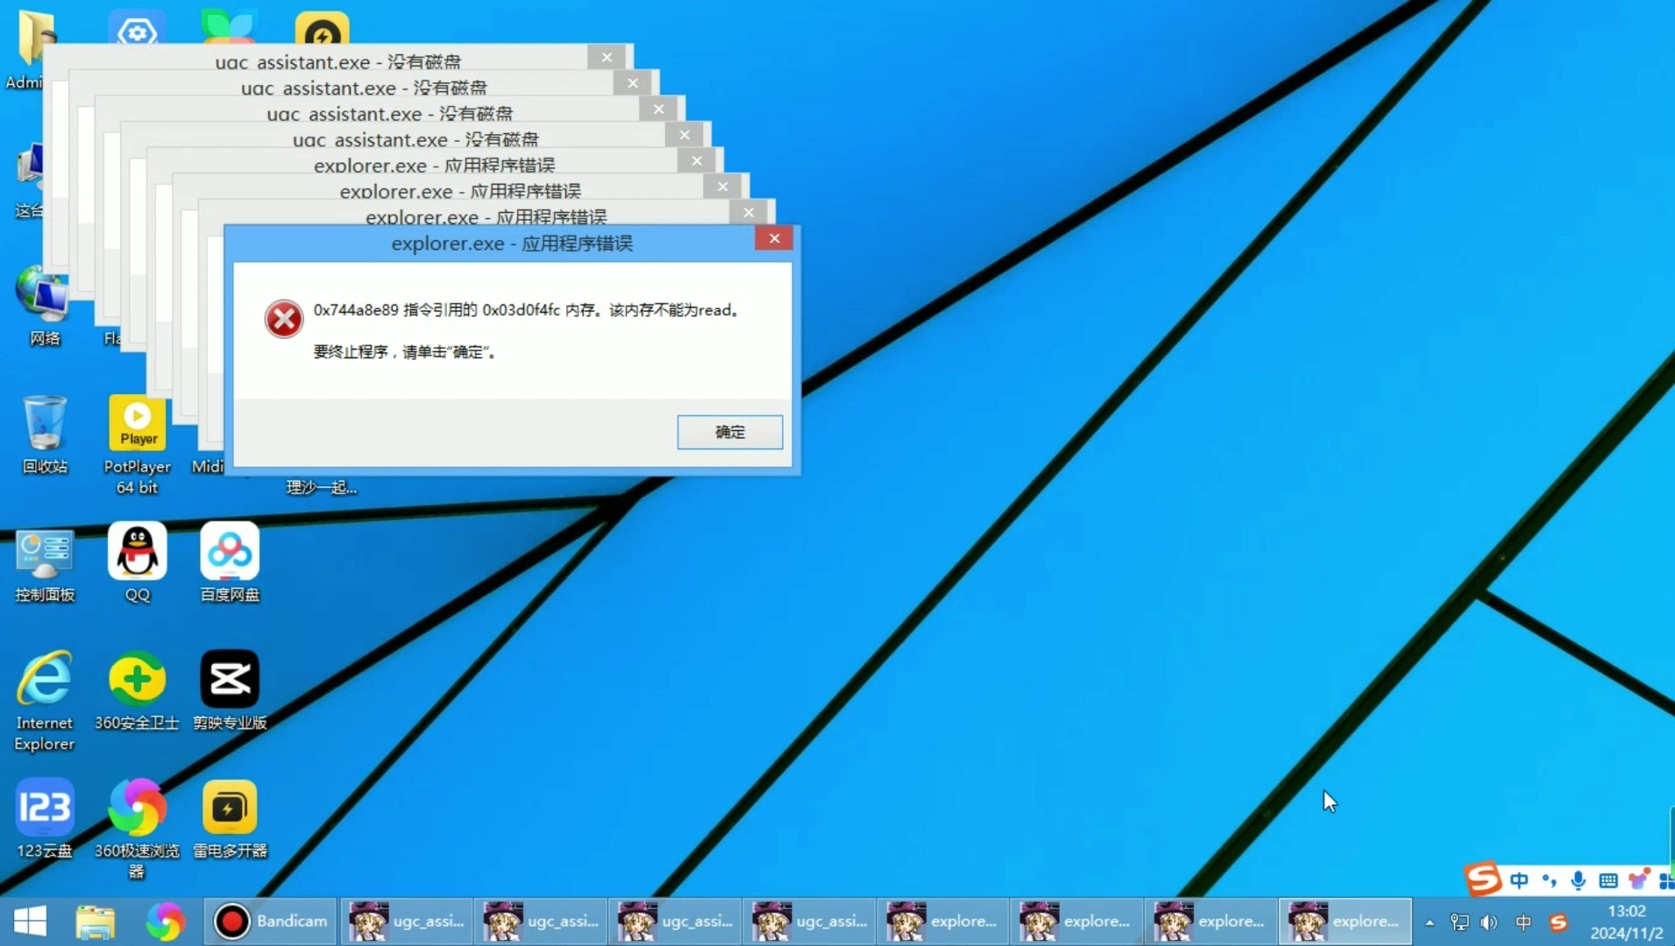This screenshot has width=1675, height=946.
Task: Click the volume speaker tray icon
Action: pos(1489,922)
